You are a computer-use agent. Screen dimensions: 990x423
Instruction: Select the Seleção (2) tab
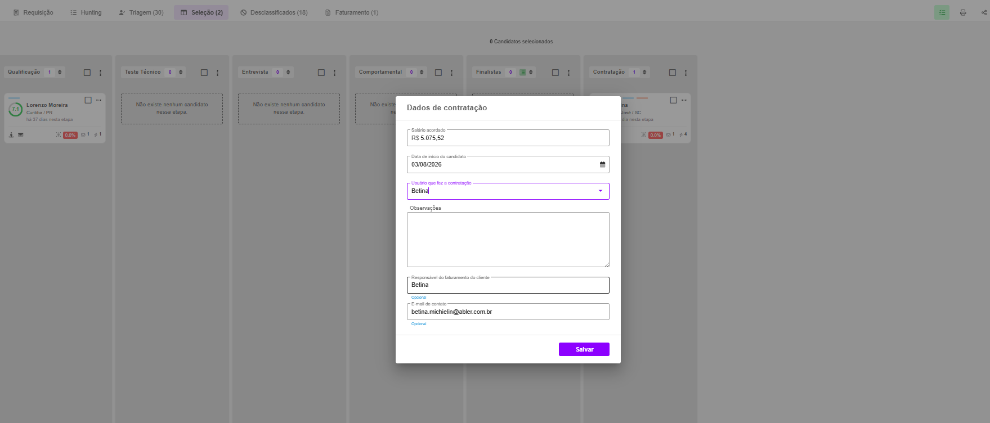201,12
